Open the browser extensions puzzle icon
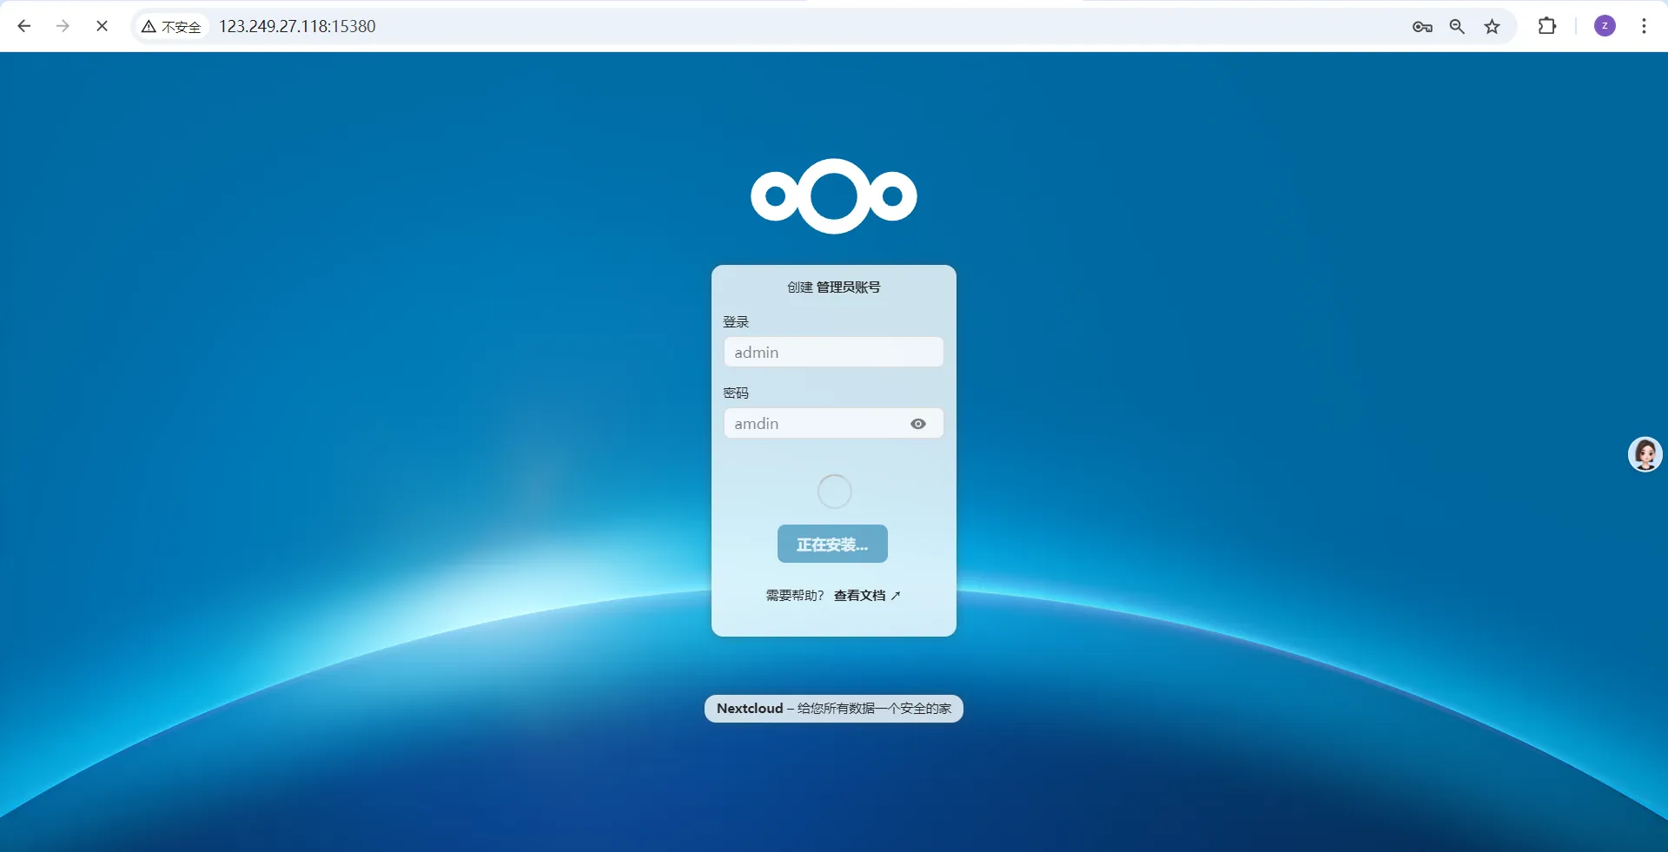Screen dimensions: 1668x852 (1547, 26)
